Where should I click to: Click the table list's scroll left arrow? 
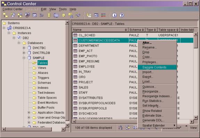pos(74,121)
